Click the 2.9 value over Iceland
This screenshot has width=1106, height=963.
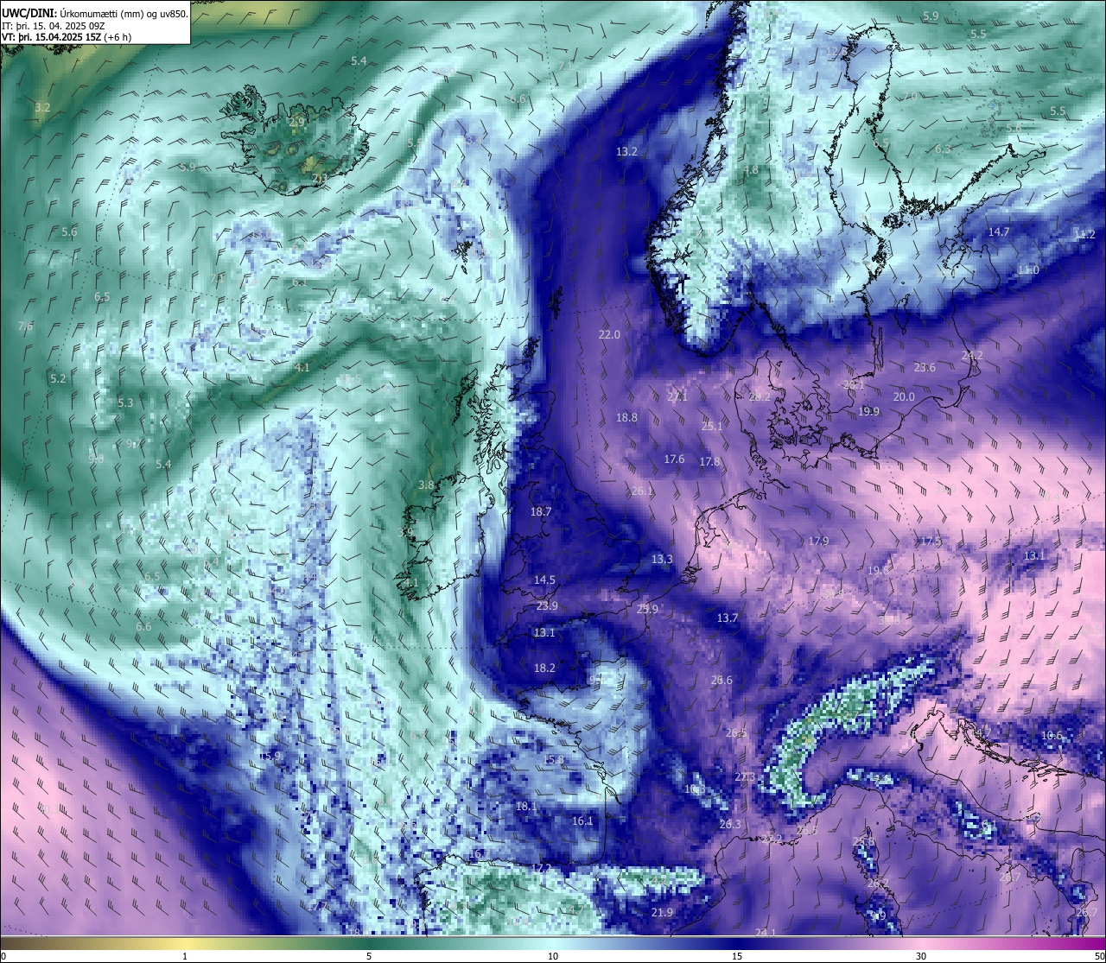pos(296,122)
